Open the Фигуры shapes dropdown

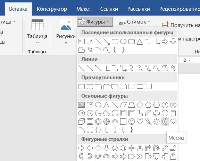click(x=95, y=22)
